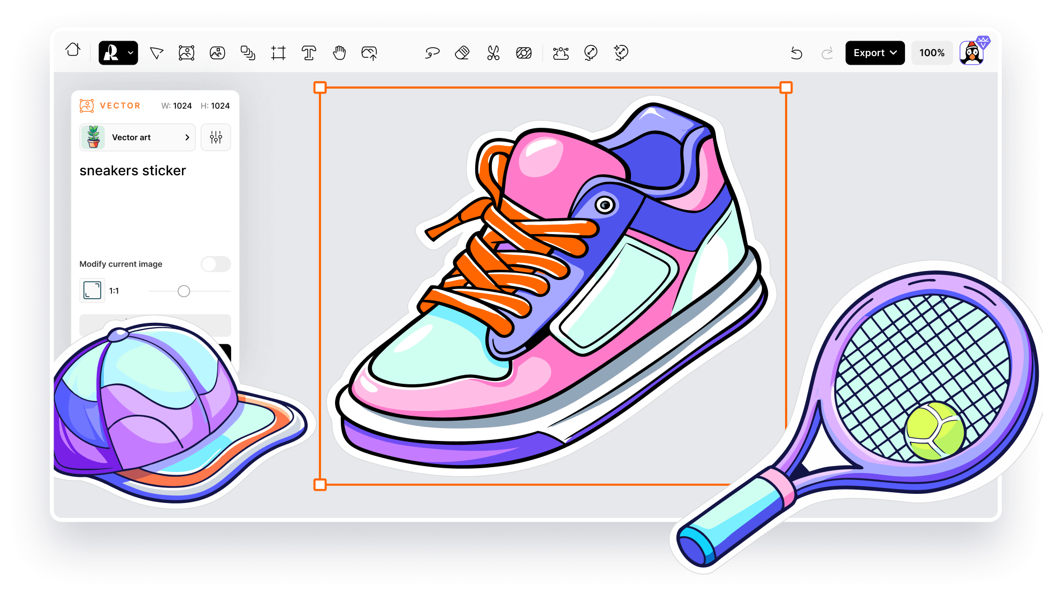This screenshot has height=612, width=1043.
Task: Select the scissors cutout tool
Action: 493,53
